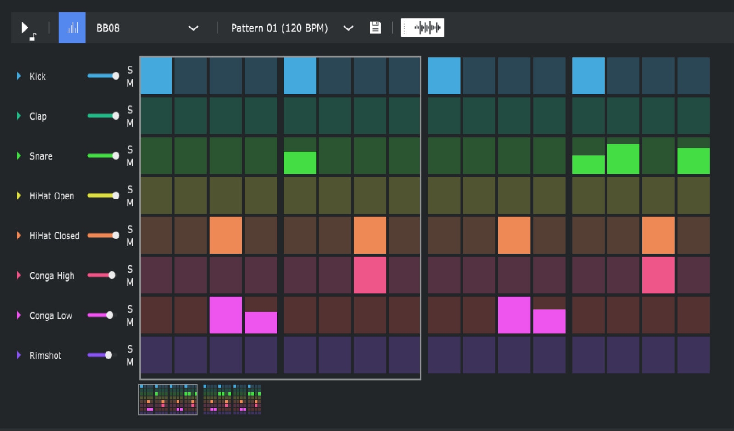Click the blue velocity bars icon

point(72,28)
